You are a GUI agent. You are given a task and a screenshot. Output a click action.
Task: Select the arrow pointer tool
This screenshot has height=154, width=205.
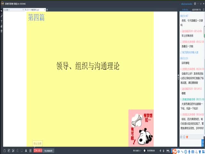pyautogui.click(x=1, y=11)
